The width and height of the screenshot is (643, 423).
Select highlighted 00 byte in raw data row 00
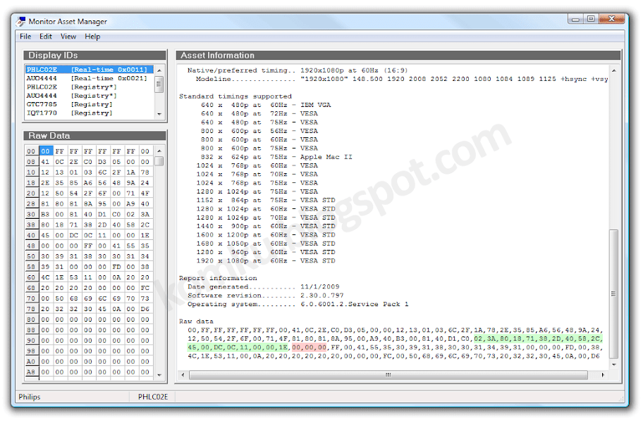click(x=45, y=151)
